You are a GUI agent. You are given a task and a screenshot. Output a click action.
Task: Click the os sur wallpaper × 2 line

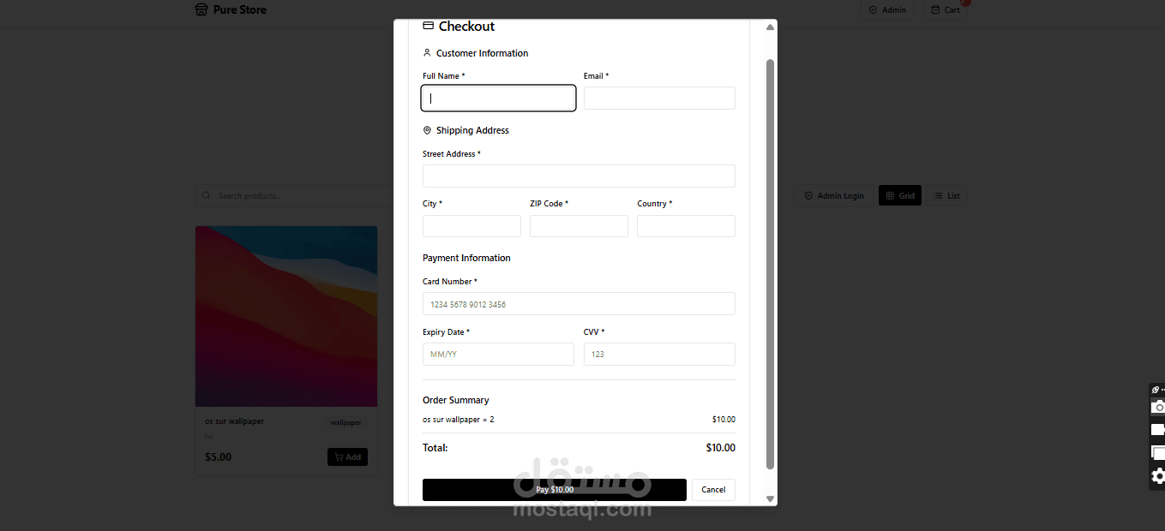click(x=459, y=420)
